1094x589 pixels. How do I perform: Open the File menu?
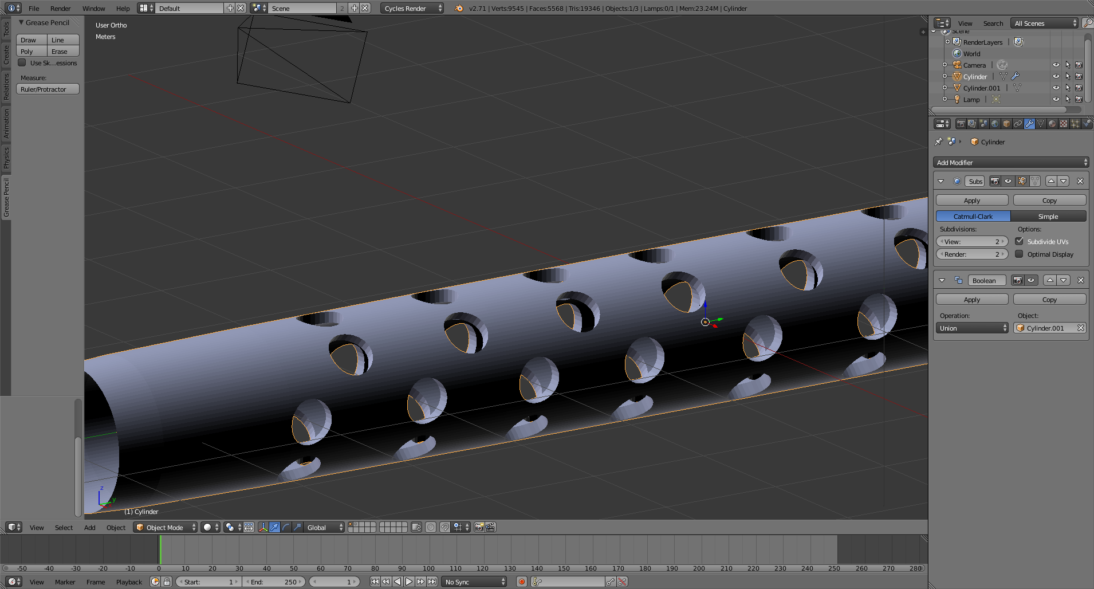pos(34,8)
